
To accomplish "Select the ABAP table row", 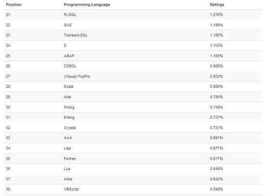I will (133, 56).
